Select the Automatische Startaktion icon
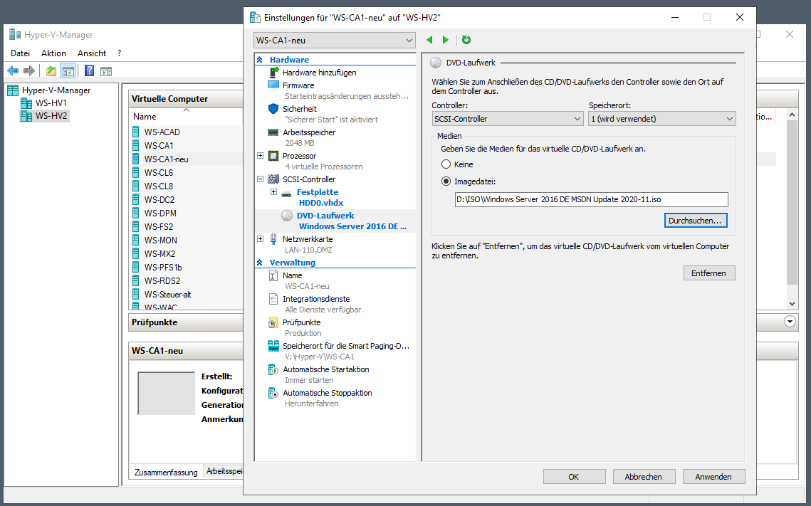Screen dimensions: 811x506 273,369
